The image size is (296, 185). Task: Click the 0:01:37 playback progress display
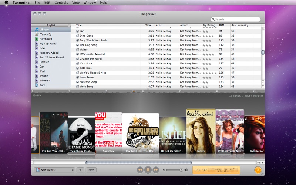click(216, 170)
